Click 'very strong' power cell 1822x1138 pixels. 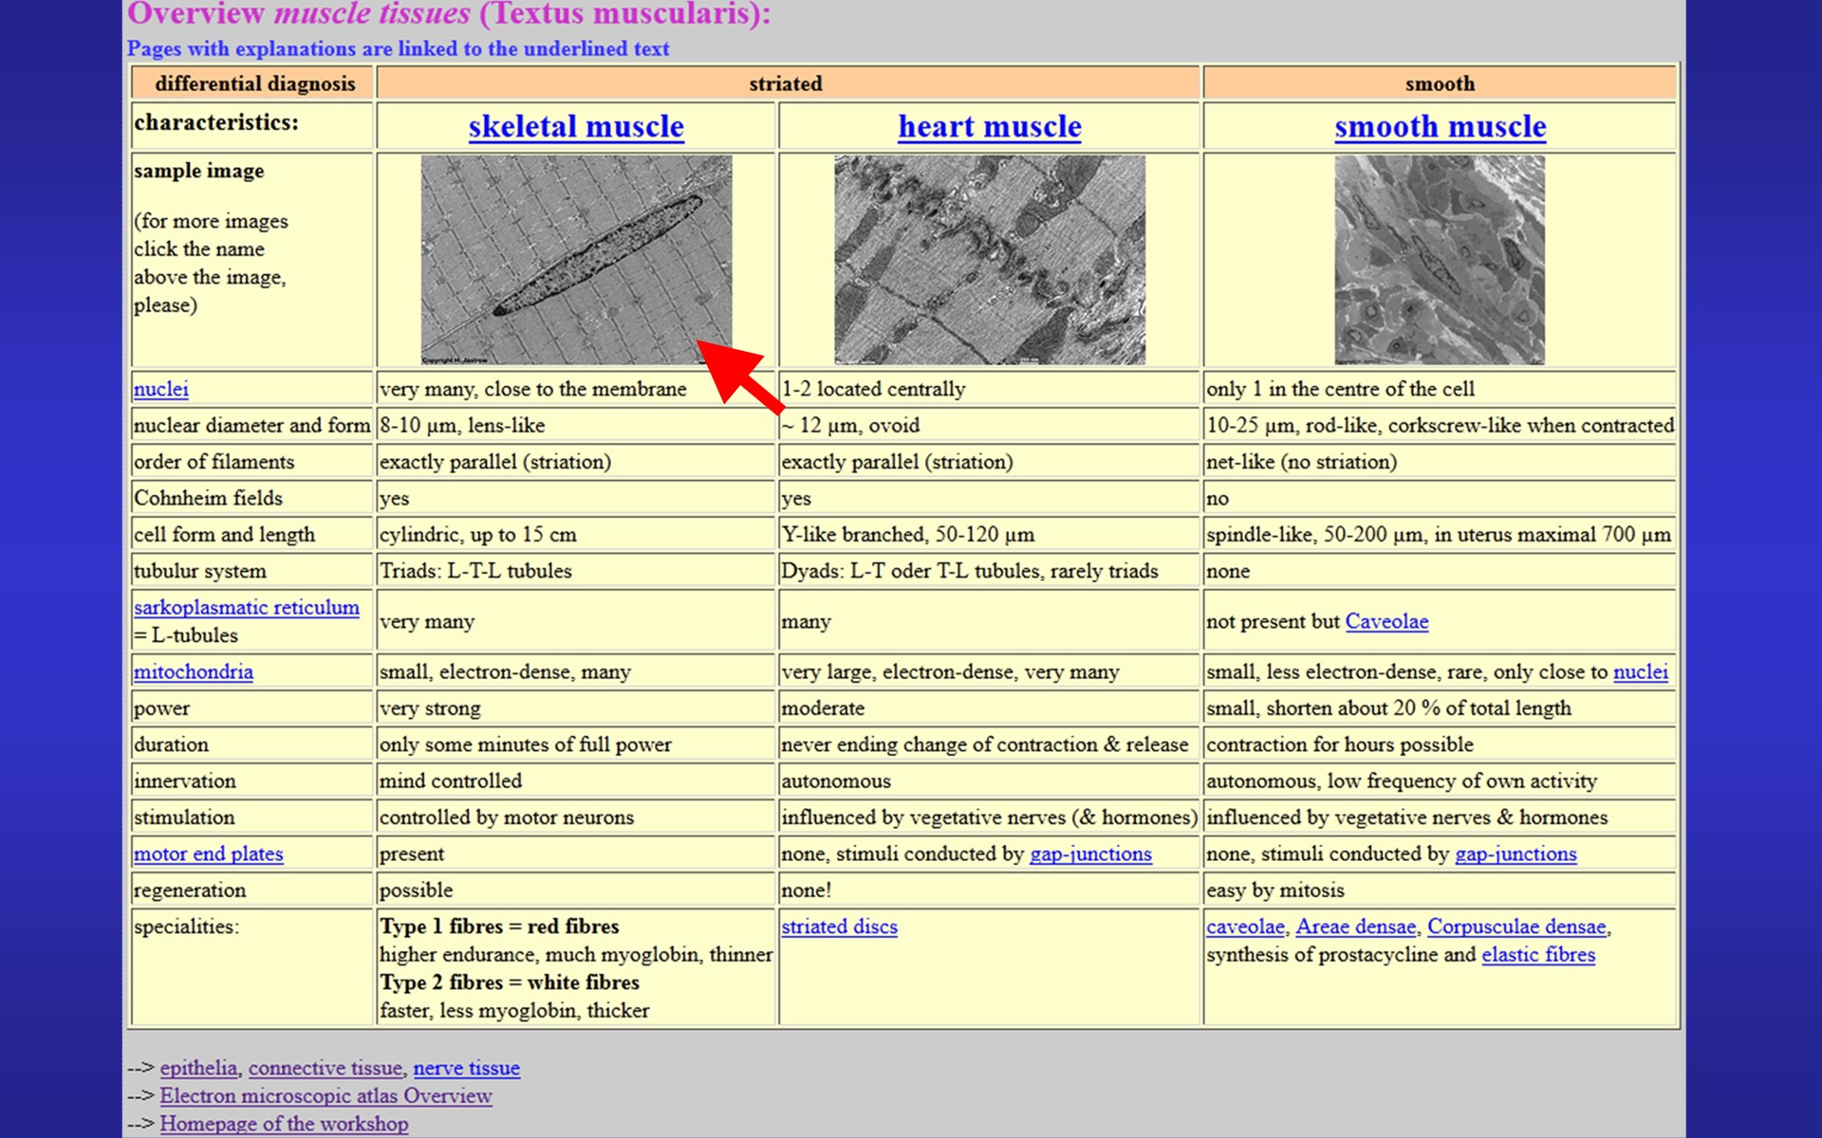[x=576, y=708]
